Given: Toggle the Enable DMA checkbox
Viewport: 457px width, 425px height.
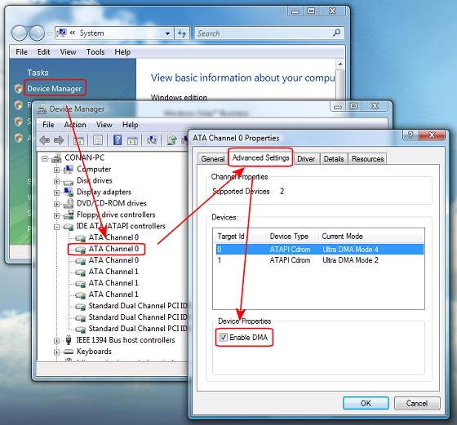Looking at the screenshot, I should tap(224, 338).
